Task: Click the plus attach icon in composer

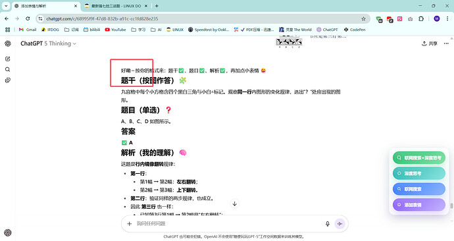Action: 130,224
